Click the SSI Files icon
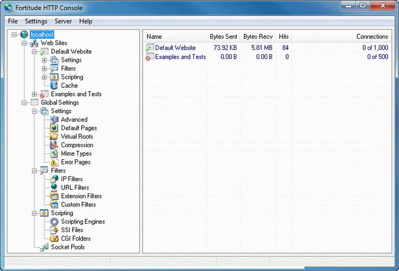 tap(54, 230)
